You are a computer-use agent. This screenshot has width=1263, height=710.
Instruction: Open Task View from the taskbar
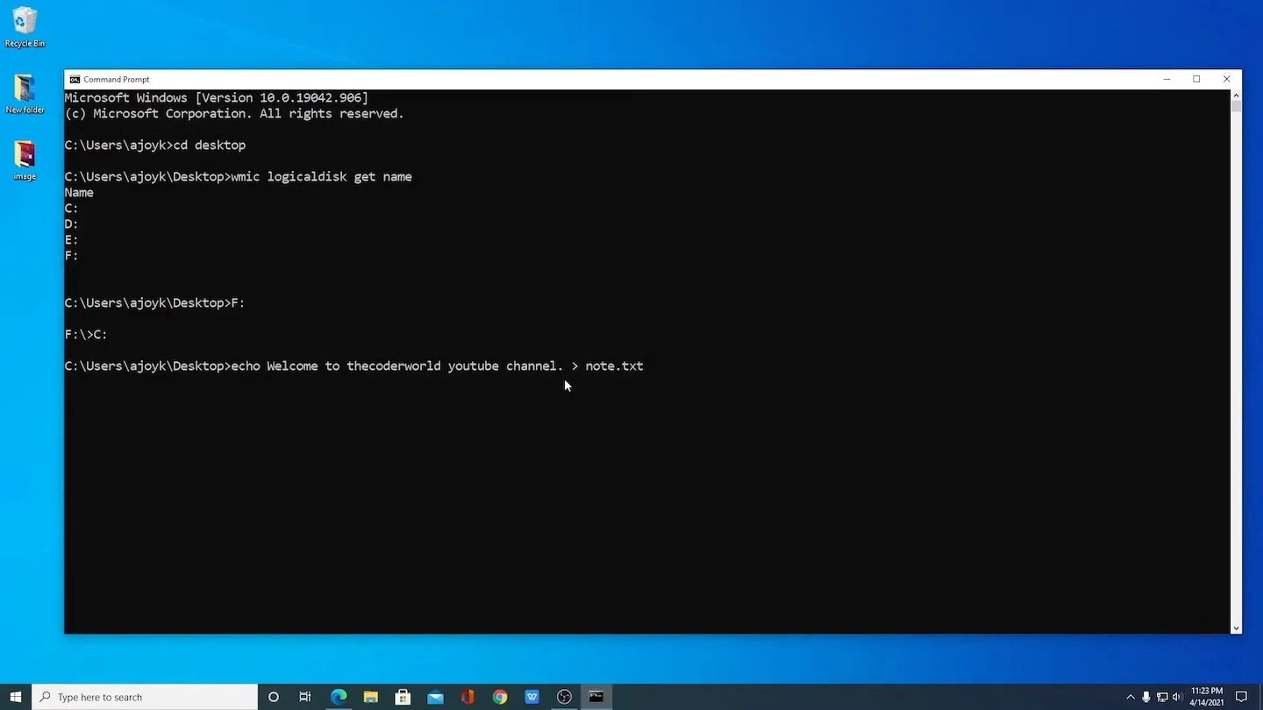pos(305,697)
